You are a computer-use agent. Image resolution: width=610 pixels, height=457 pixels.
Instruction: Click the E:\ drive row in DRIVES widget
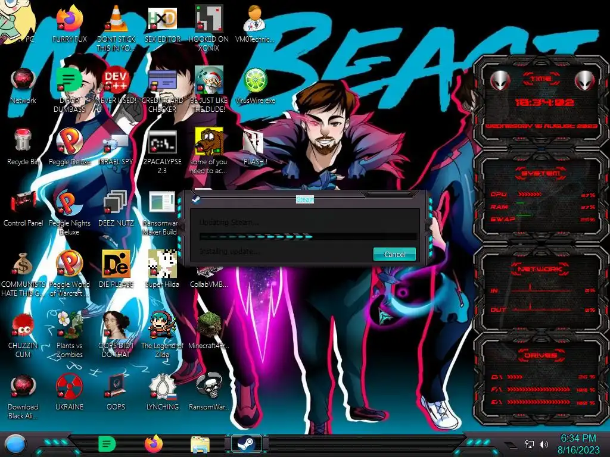click(x=543, y=402)
